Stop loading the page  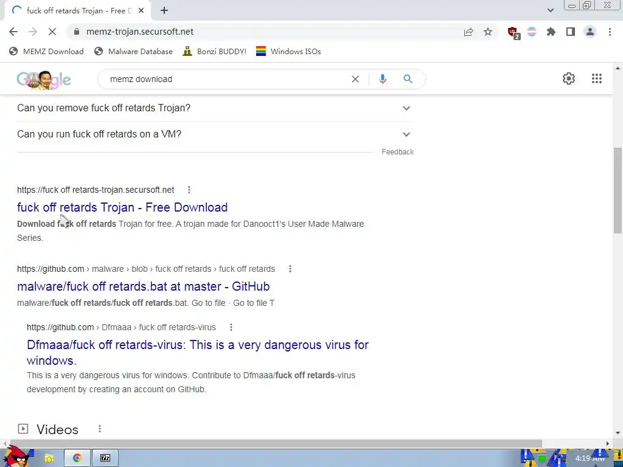(x=52, y=32)
